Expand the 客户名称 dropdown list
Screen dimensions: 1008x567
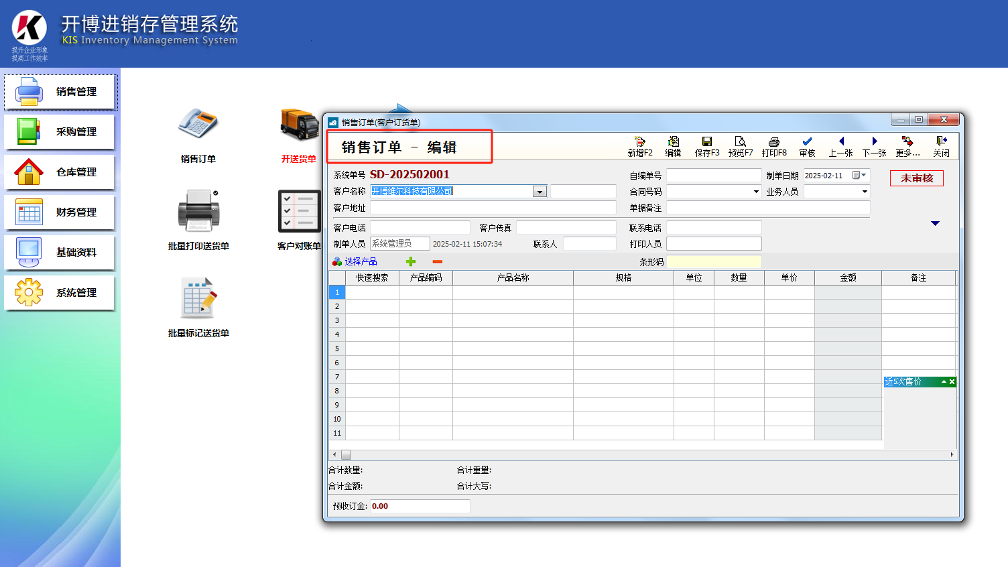click(540, 192)
